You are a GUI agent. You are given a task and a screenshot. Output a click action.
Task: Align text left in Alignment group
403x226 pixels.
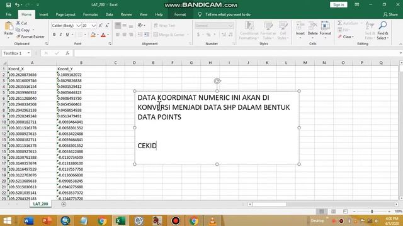click(118, 35)
